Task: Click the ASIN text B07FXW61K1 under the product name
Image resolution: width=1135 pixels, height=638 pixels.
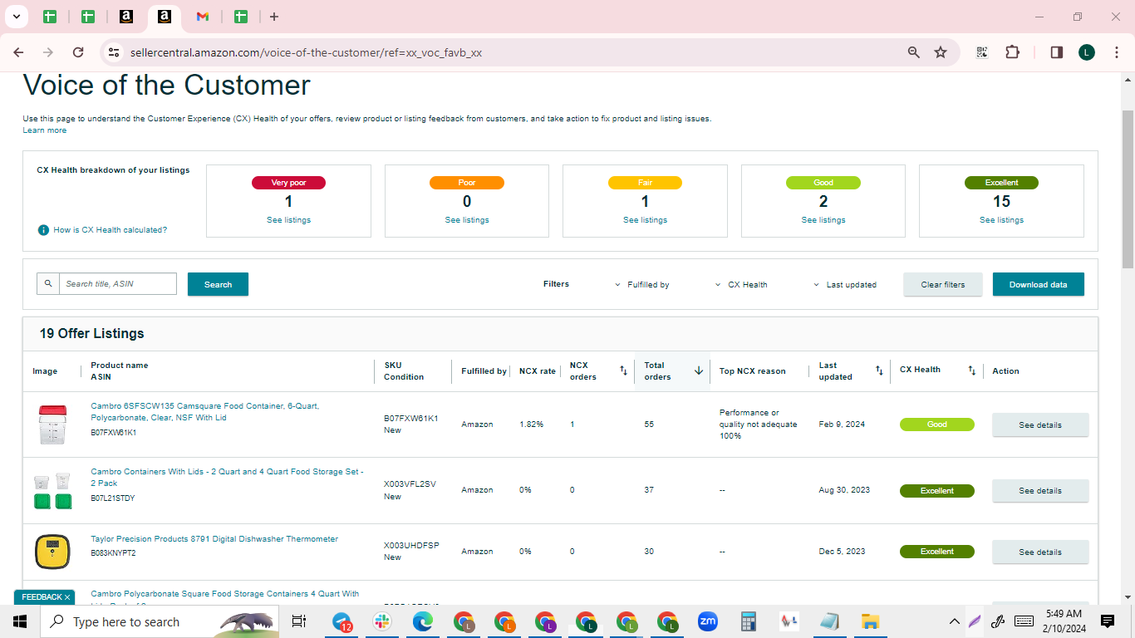Action: [x=114, y=433]
